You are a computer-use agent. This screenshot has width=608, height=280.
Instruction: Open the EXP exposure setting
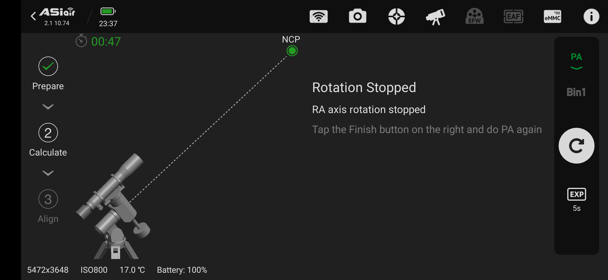(576, 194)
